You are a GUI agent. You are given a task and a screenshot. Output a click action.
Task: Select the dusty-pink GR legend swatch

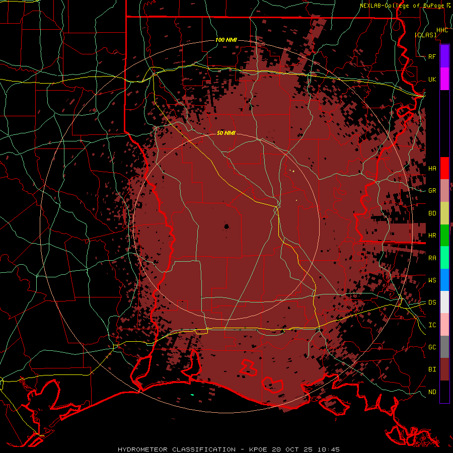click(444, 190)
